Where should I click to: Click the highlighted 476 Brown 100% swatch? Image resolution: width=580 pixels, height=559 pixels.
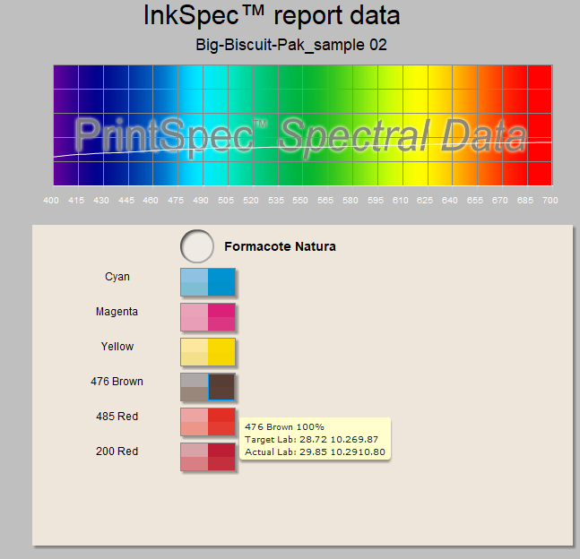221,387
